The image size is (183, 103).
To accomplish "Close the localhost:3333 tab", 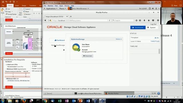I will click(x=67, y=17).
